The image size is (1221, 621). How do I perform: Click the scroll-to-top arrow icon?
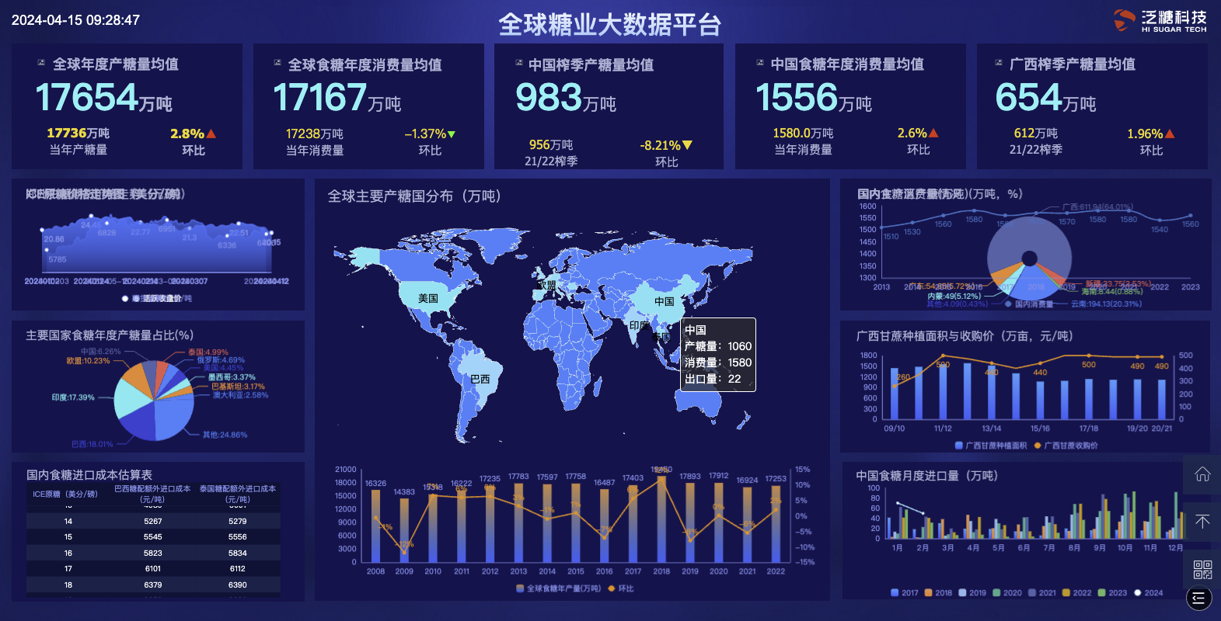(x=1202, y=522)
